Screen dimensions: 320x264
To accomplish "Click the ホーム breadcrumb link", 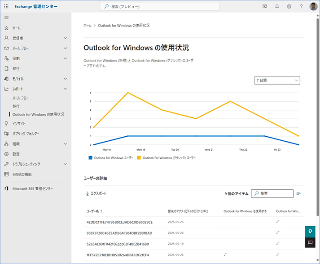I will (x=88, y=26).
